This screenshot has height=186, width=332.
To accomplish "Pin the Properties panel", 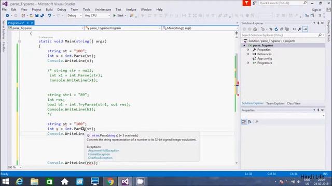I will (x=318, y=110).
